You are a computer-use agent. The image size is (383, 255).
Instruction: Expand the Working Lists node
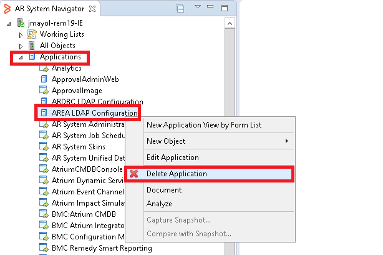21,35
